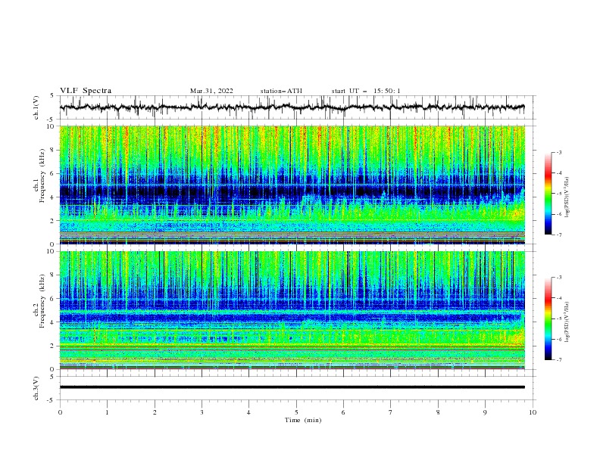Click the "1" tick on the time axis
600x463 pixels.
click(107, 412)
